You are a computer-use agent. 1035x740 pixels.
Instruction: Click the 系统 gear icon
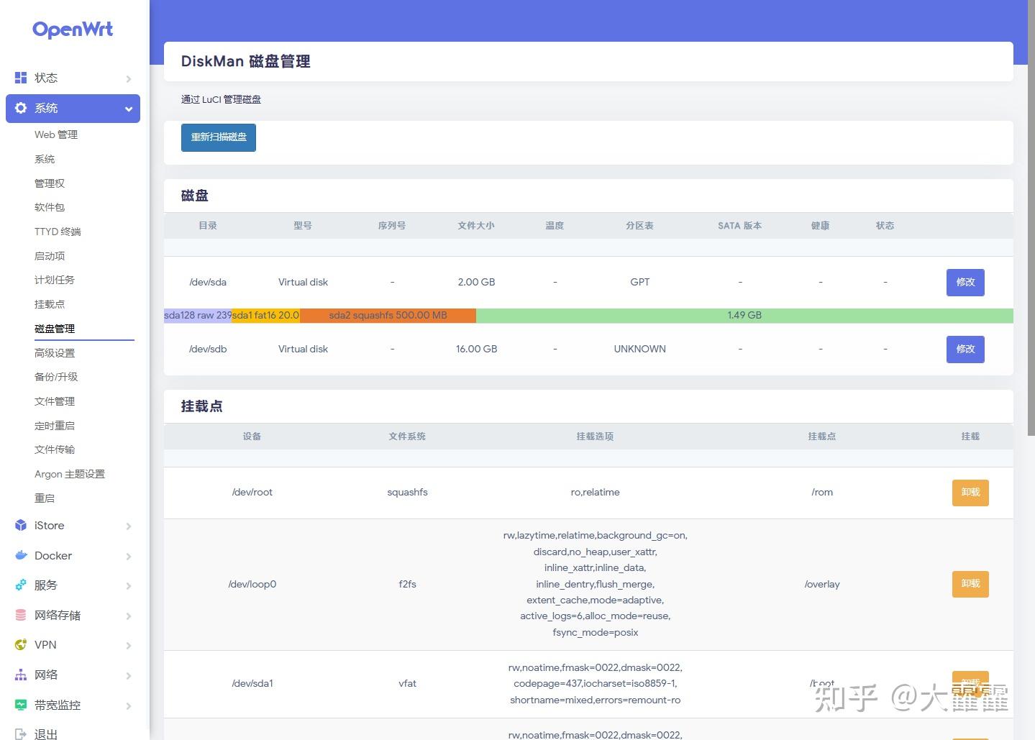(x=20, y=108)
